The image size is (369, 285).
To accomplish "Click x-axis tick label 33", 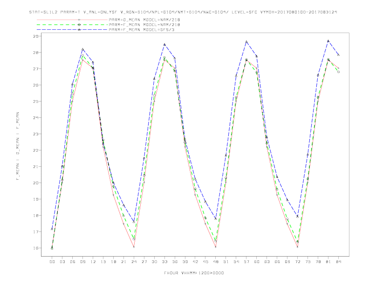I will 164,262.
